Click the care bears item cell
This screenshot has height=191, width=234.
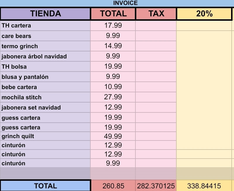click(45, 36)
